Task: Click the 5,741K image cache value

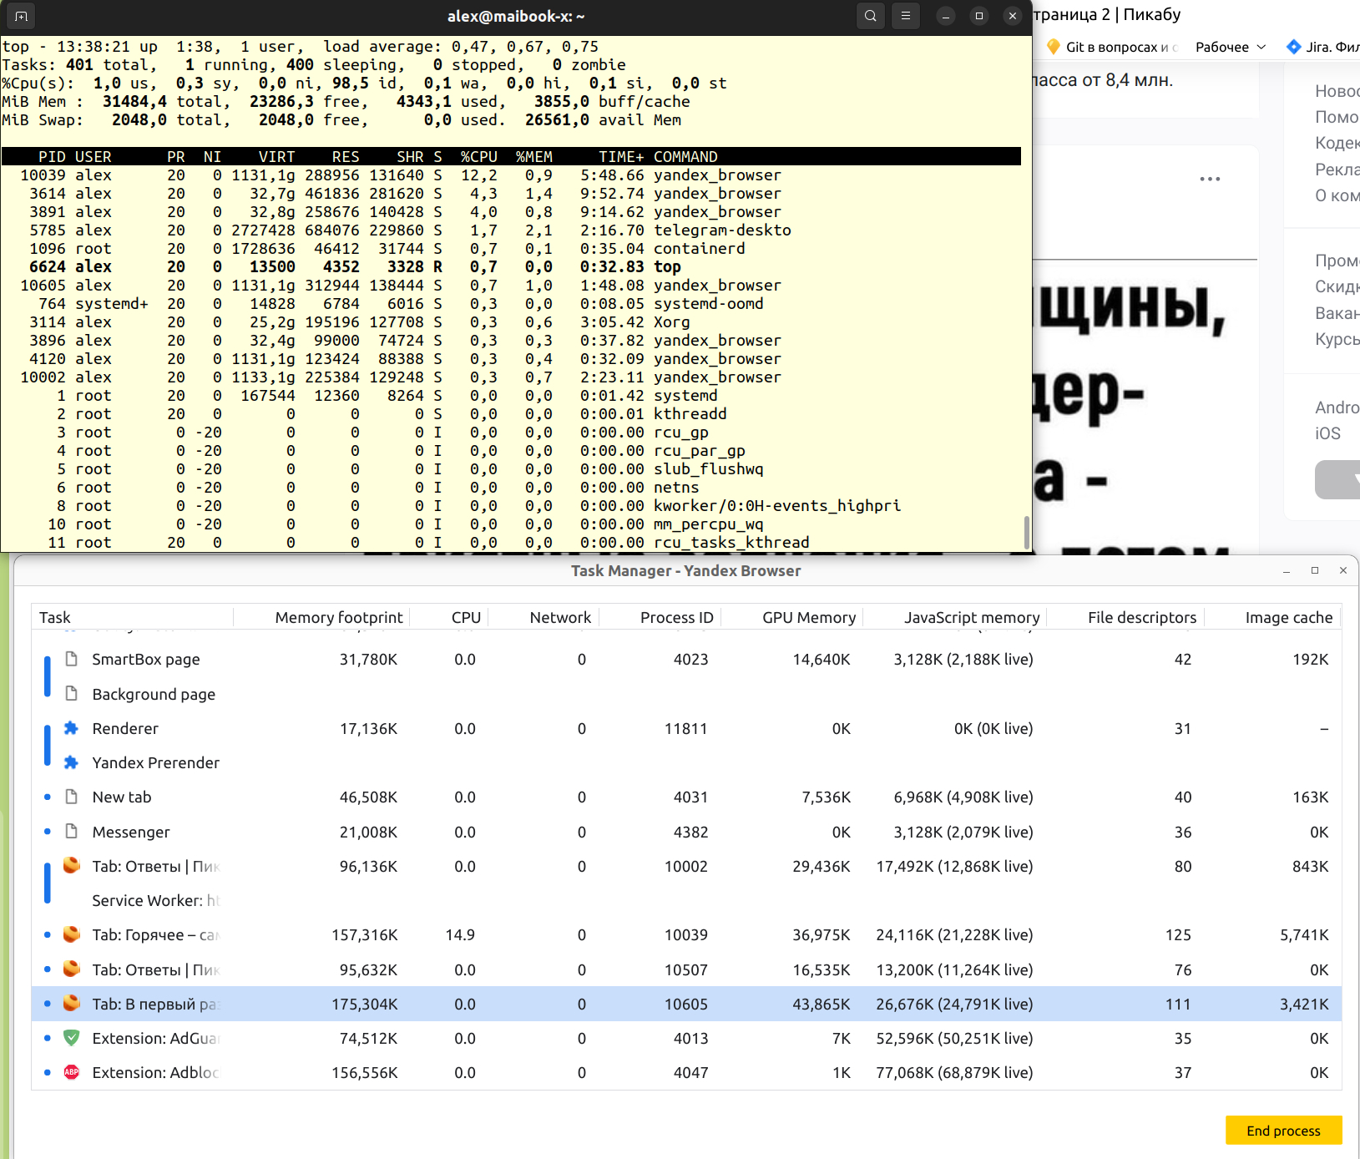Action: point(1304,934)
